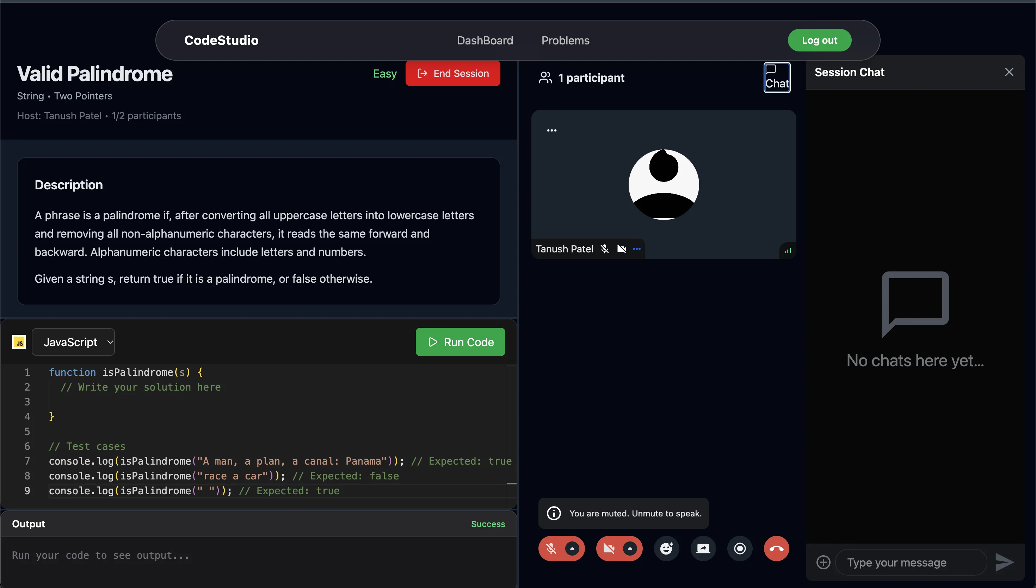Click Tanush Patel's camera-off indicator
Viewport: 1036px width, 588px height.
[x=622, y=249]
